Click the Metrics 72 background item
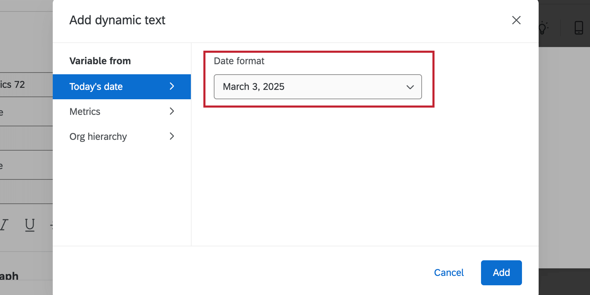 [x=14, y=84]
